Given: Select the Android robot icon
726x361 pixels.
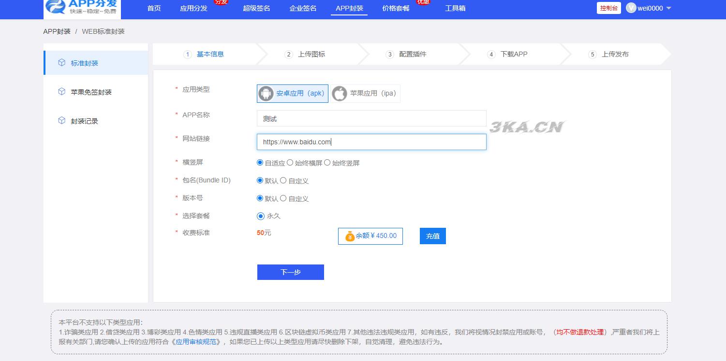Looking at the screenshot, I should point(266,94).
